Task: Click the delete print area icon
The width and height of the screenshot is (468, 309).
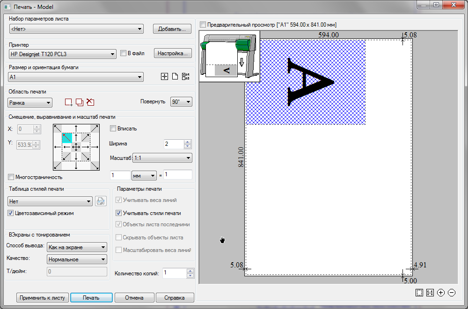Action: 91,102
